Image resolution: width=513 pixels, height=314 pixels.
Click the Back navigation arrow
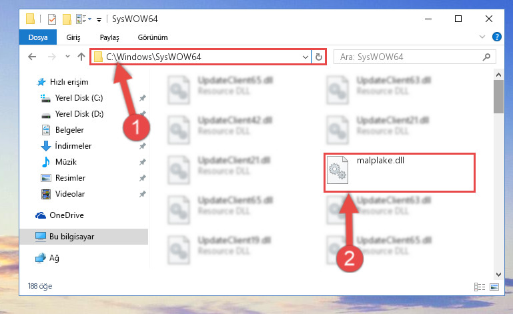coord(32,57)
